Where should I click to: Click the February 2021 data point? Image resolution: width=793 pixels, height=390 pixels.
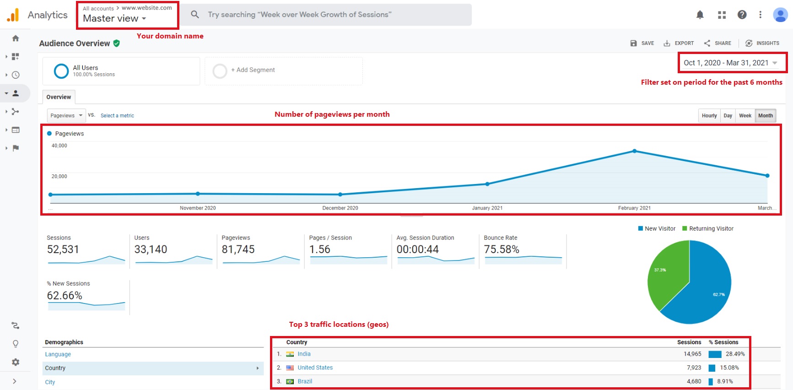[x=634, y=151]
